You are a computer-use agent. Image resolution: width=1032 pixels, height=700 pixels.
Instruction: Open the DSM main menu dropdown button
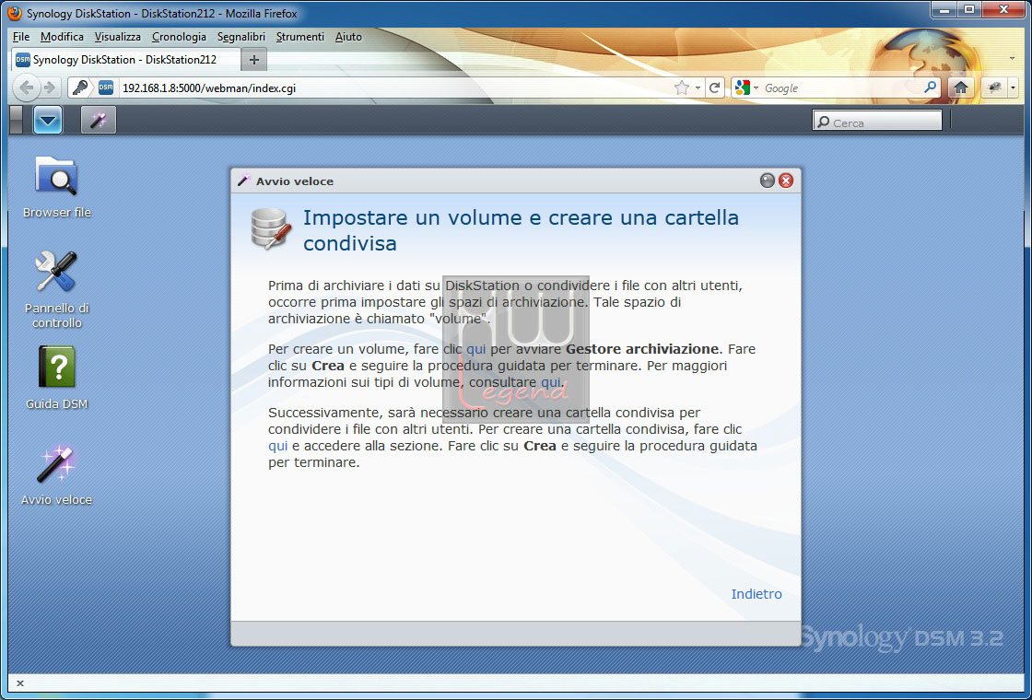pyautogui.click(x=48, y=120)
